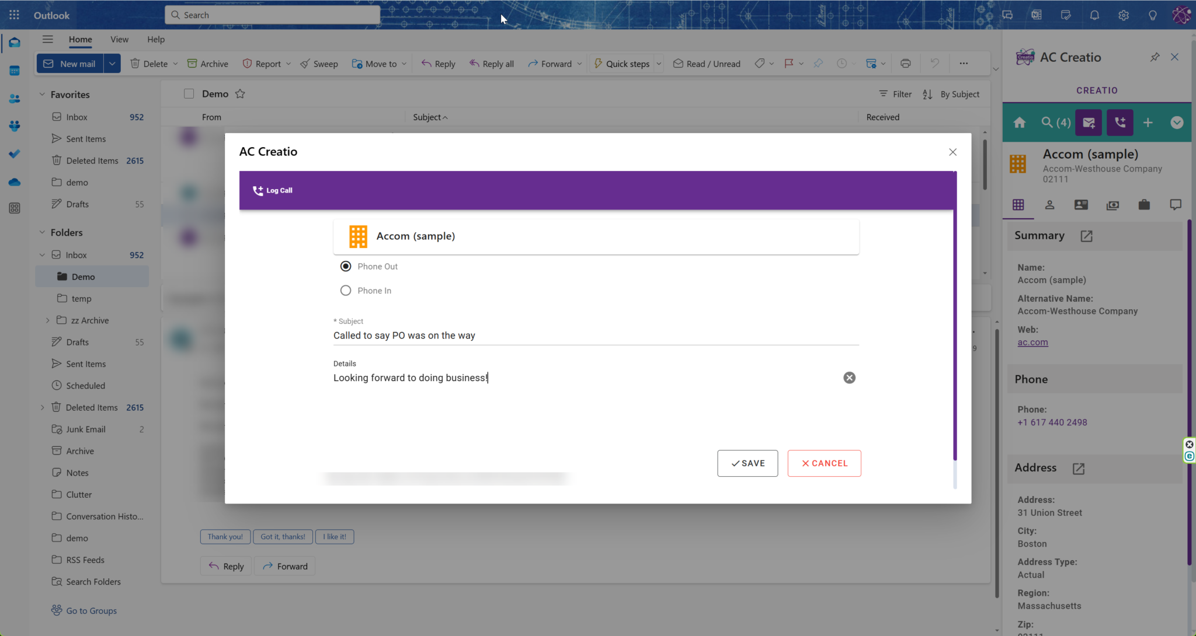
Task: Switch to chat bubble tab in Creatio
Action: click(x=1176, y=205)
